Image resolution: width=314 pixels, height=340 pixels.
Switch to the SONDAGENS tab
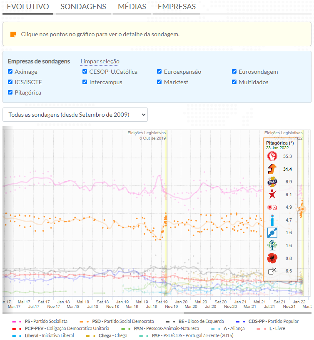click(83, 7)
